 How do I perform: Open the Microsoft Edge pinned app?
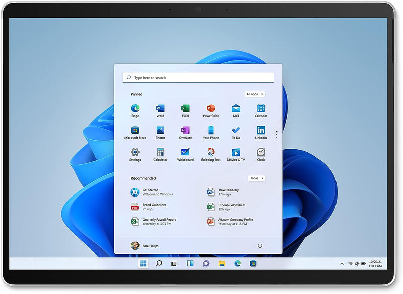(135, 109)
